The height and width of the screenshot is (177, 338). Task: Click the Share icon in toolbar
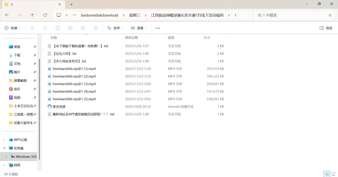[83, 28]
